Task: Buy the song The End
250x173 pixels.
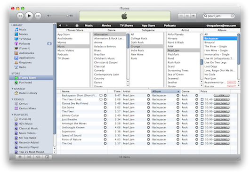Action: tap(221, 143)
